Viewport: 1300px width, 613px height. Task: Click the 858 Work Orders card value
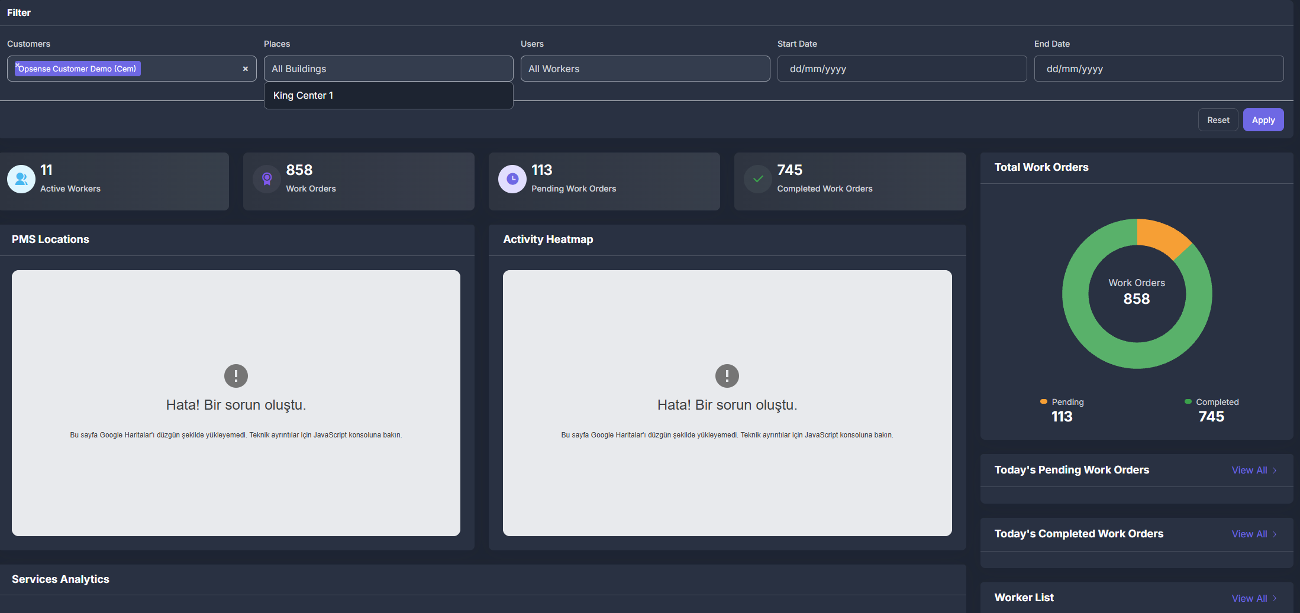pyautogui.click(x=299, y=170)
